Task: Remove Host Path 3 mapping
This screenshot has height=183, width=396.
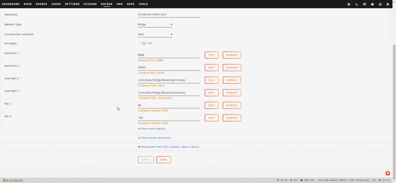Action: pos(232,93)
